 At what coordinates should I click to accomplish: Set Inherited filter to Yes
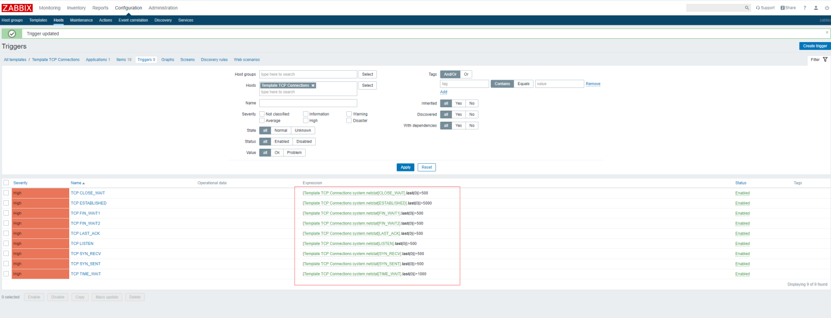click(458, 103)
